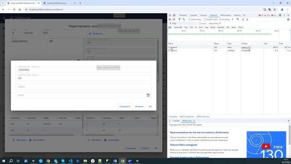Open the Chrome tab search dropdown

(x=3, y=3)
